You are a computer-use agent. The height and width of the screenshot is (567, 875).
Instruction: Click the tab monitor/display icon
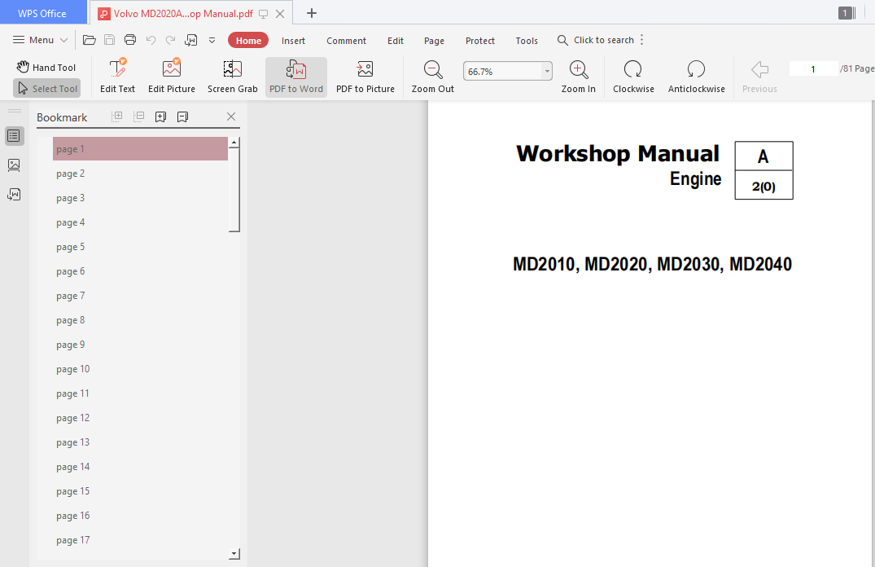(264, 14)
